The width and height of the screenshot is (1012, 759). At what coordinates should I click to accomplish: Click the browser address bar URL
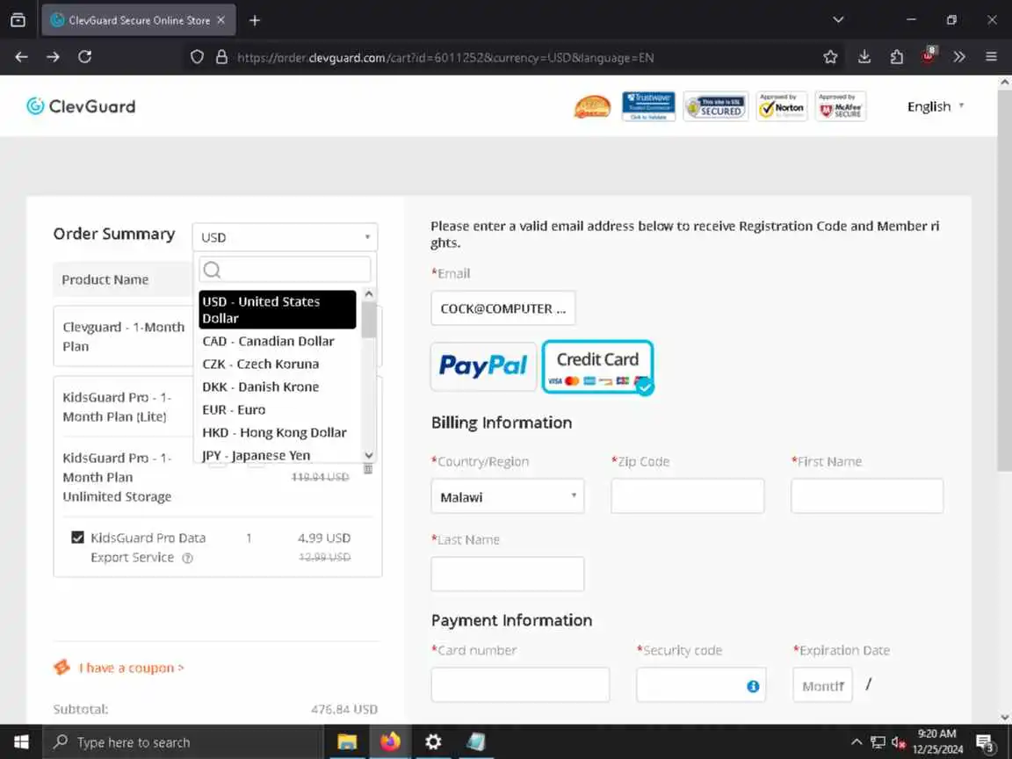coord(445,57)
